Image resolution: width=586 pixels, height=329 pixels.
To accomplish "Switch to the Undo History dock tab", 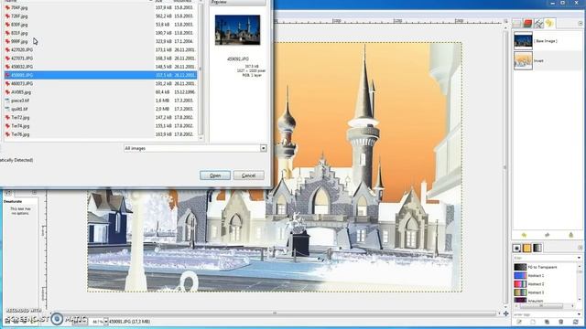I will pos(549,23).
